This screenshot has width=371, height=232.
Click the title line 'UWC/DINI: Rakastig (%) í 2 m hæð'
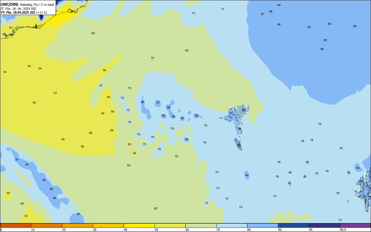tap(27, 5)
